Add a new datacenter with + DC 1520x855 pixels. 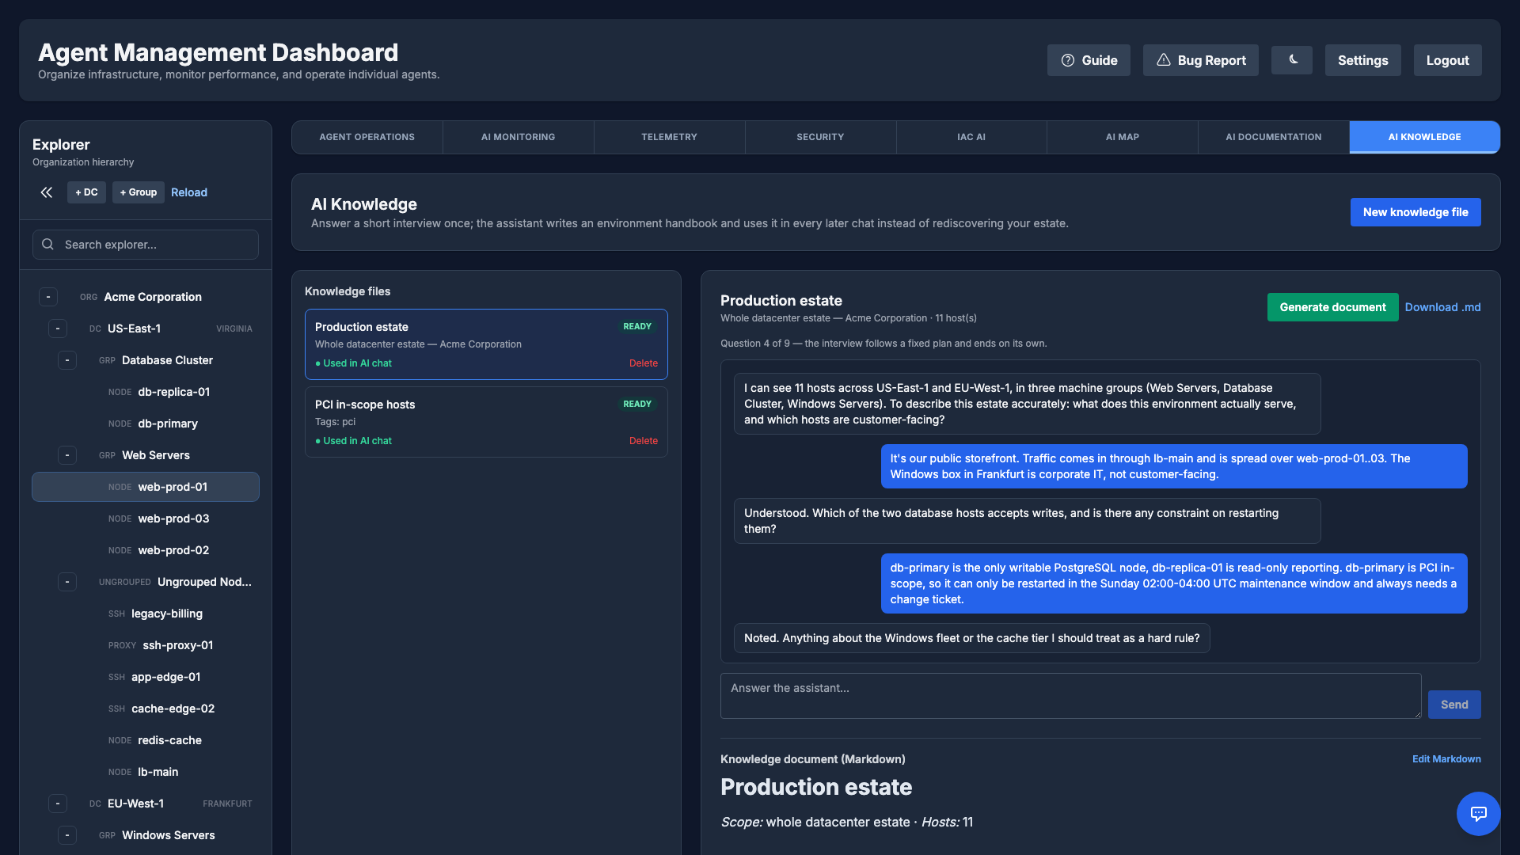coord(86,192)
